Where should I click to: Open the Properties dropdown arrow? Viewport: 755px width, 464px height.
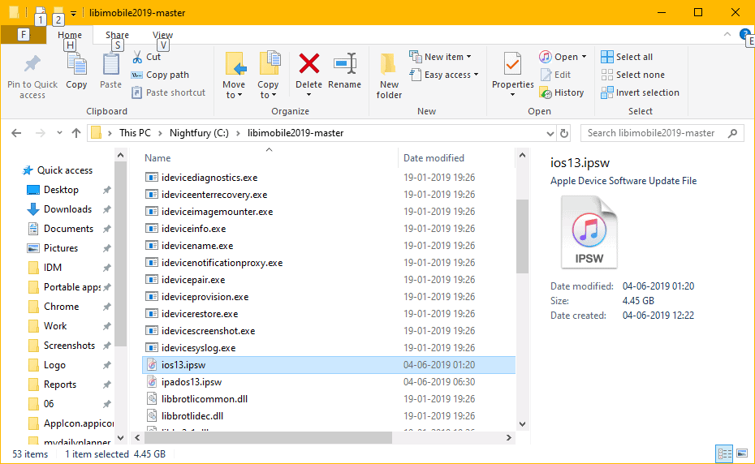[513, 95]
